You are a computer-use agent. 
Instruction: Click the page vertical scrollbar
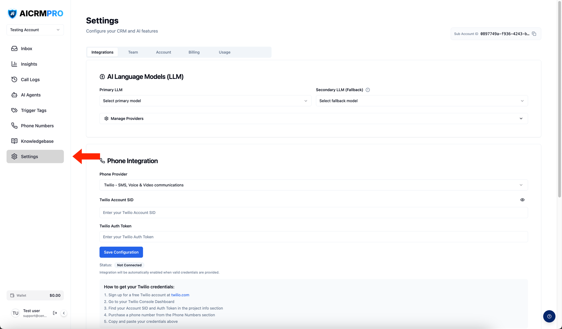coord(560,99)
